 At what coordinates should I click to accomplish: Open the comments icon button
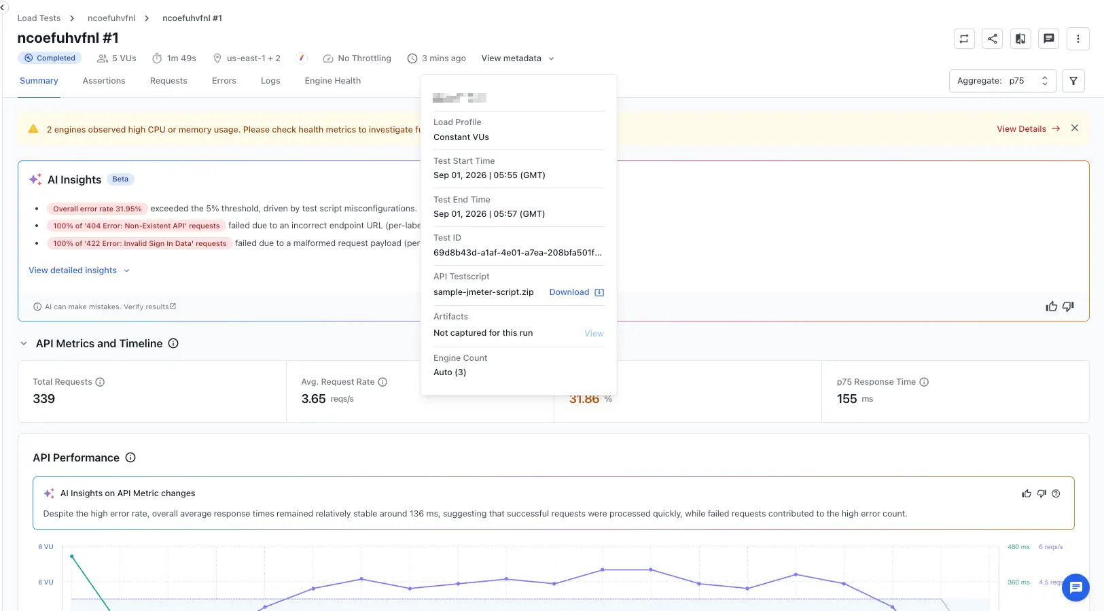coord(1049,39)
